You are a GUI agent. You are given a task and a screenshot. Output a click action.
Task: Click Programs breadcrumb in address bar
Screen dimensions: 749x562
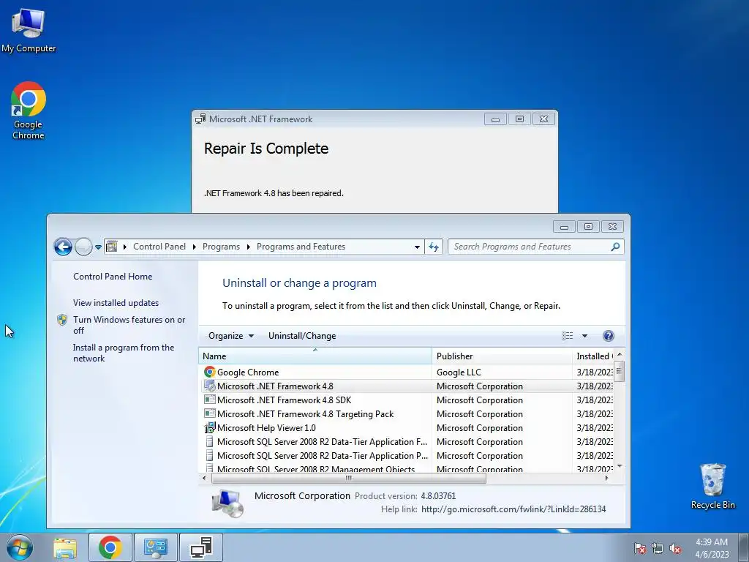coord(221,247)
